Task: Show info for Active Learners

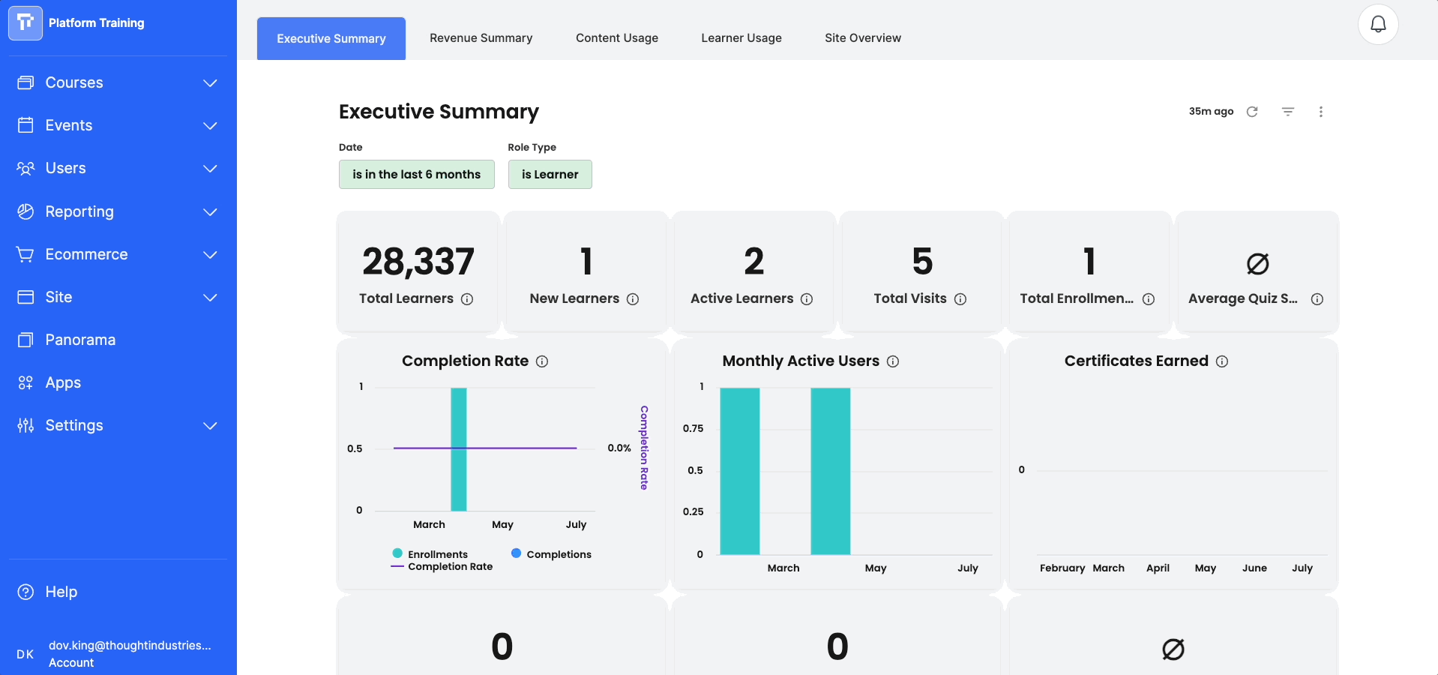Action: click(x=807, y=299)
